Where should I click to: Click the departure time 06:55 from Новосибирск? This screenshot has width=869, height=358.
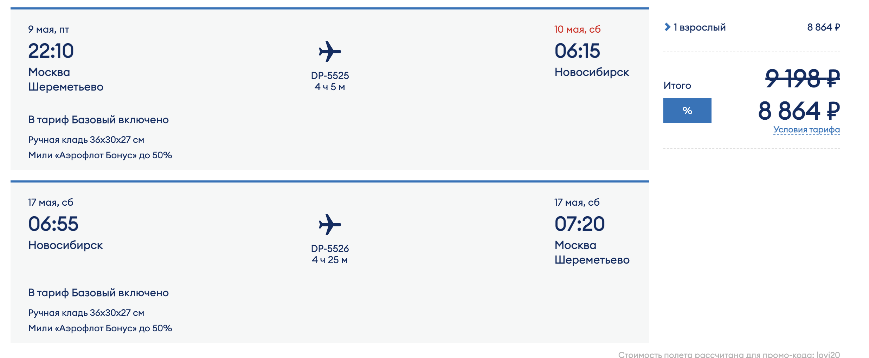[53, 224]
